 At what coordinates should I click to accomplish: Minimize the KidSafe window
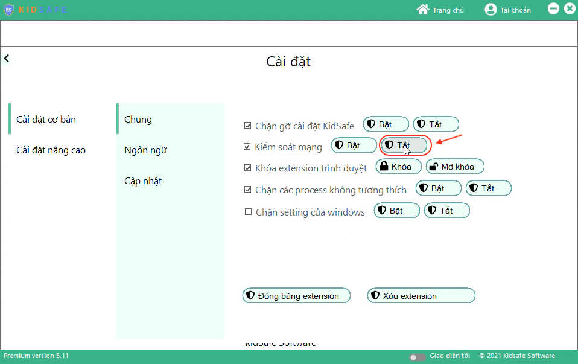553,8
